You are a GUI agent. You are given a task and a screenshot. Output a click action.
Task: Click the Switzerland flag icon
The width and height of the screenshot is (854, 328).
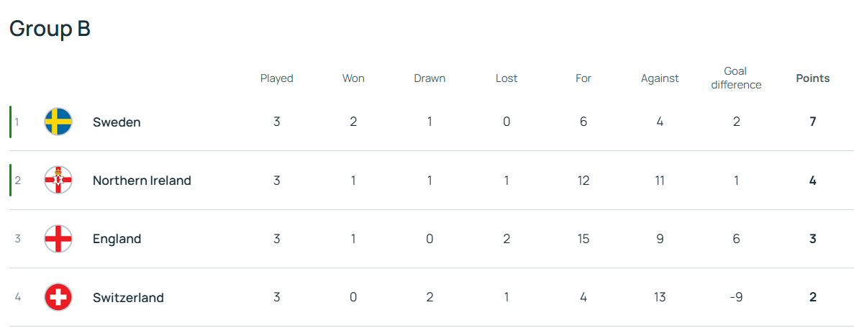pos(58,297)
